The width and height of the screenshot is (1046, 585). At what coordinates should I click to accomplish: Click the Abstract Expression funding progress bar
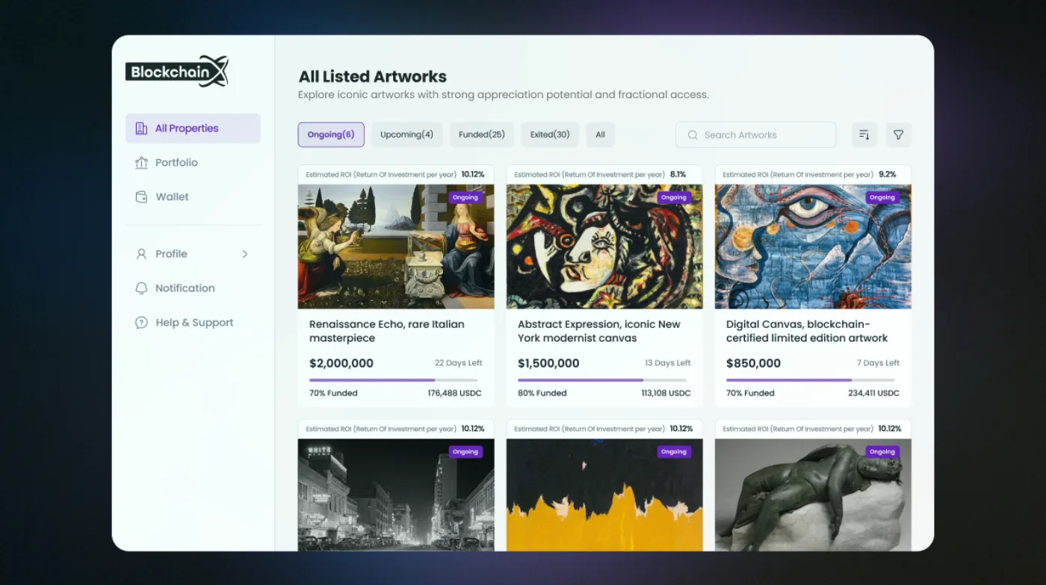pyautogui.click(x=602, y=380)
